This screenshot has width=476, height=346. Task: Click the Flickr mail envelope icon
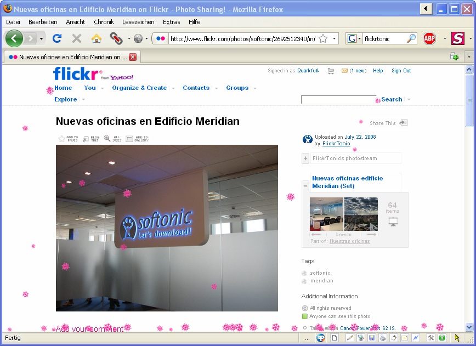344,71
